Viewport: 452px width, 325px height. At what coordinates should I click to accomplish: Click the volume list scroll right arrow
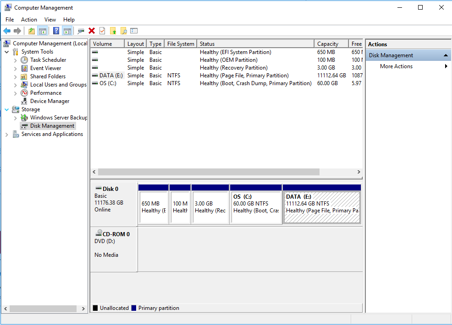pyautogui.click(x=358, y=172)
